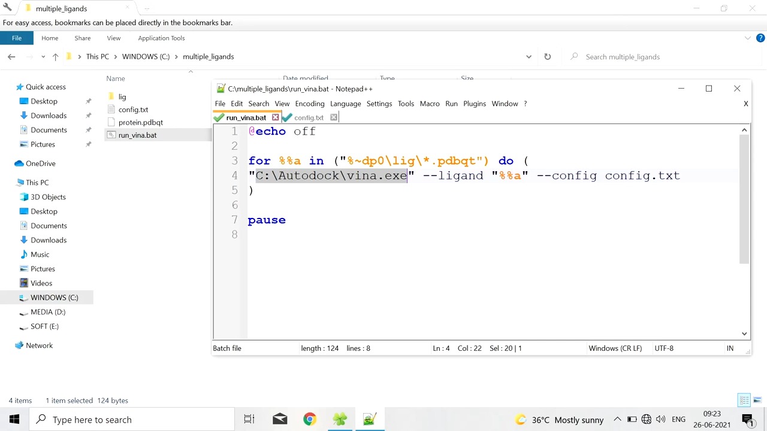Sort files by the Name column
Screen dimensions: 767x431
pyautogui.click(x=116, y=78)
